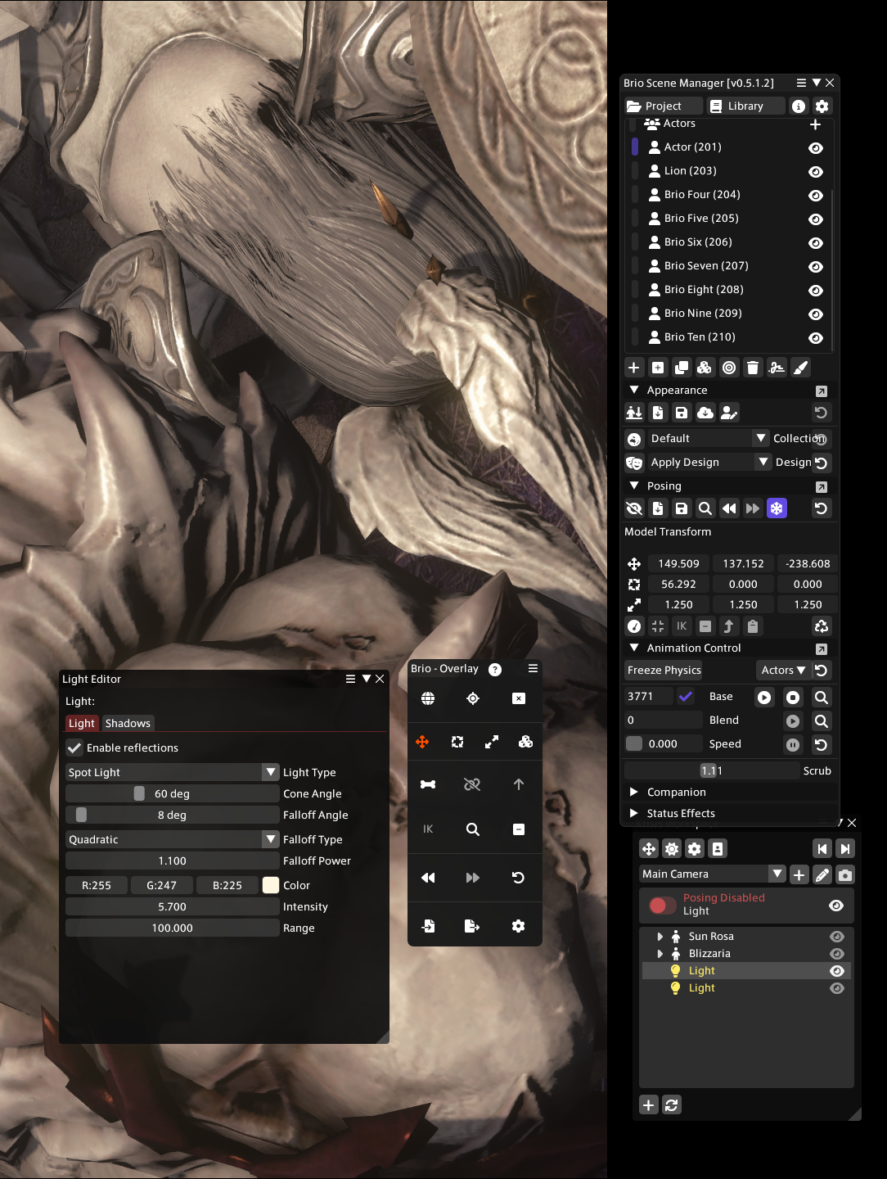This screenshot has height=1179, width=887.
Task: Click the export pose icon in Brio Overlay
Action: pos(472,926)
